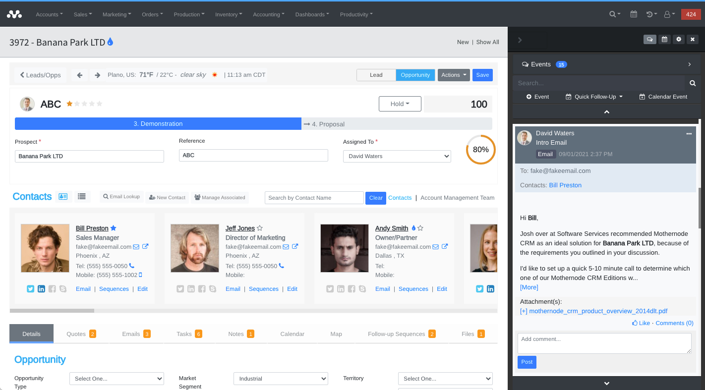Open the recent history icon in top bar
Image resolution: width=705 pixels, height=390 pixels.
pyautogui.click(x=651, y=14)
